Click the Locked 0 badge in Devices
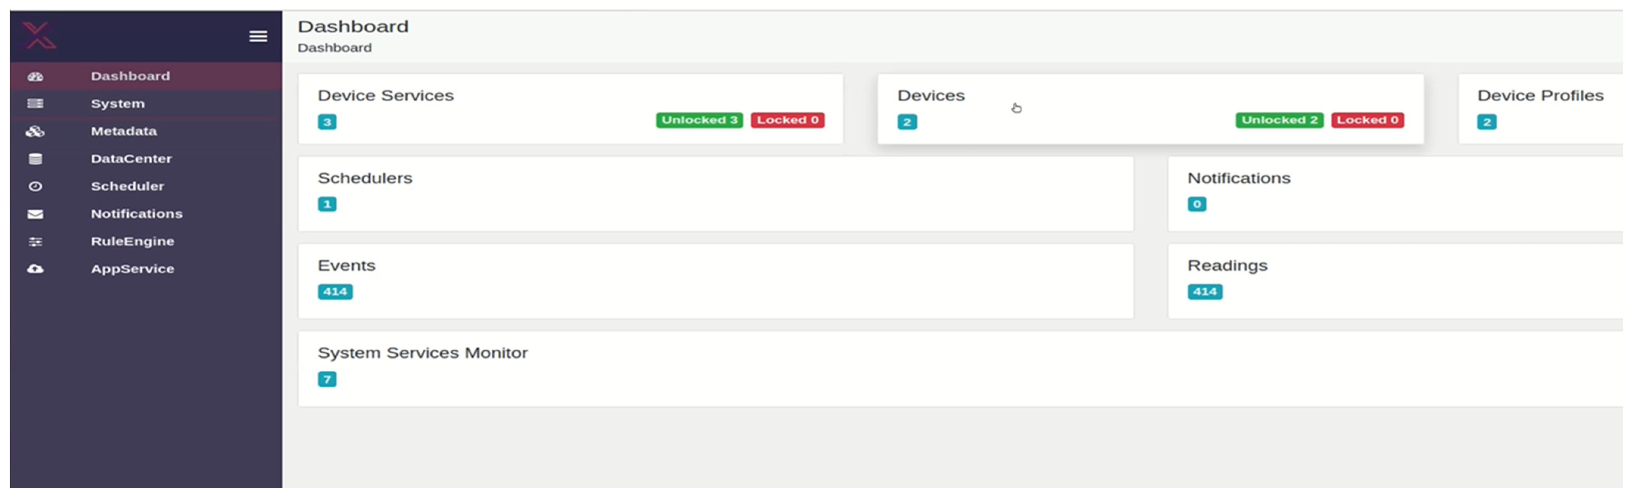The width and height of the screenshot is (1636, 499). (1367, 120)
